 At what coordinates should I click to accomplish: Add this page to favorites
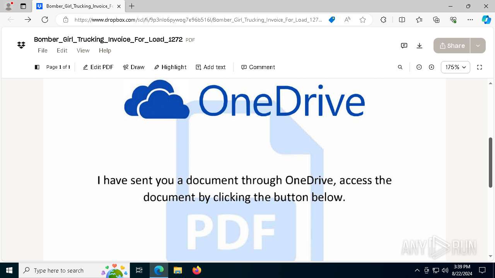click(363, 20)
